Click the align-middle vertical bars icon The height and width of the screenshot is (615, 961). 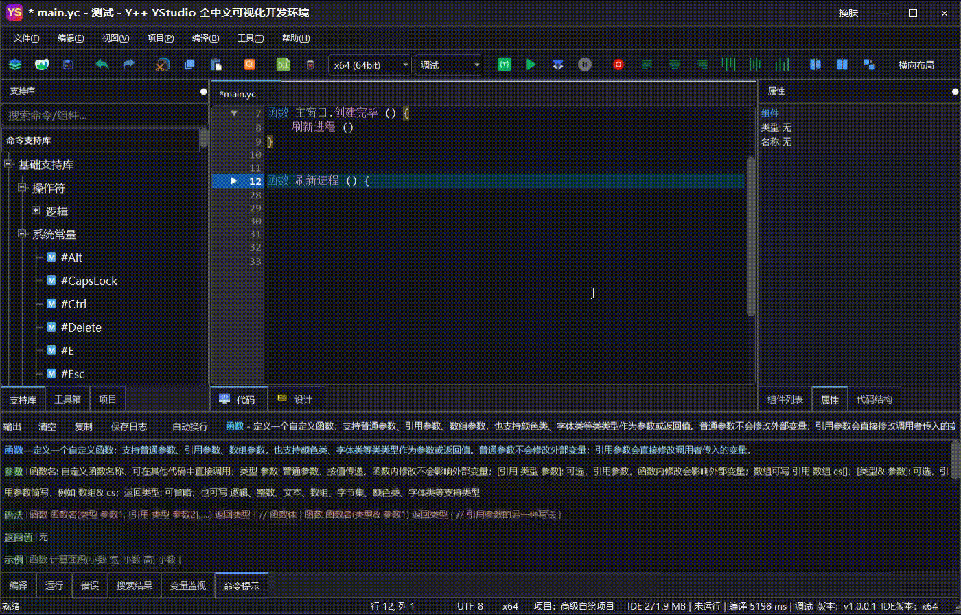pyautogui.click(x=755, y=65)
